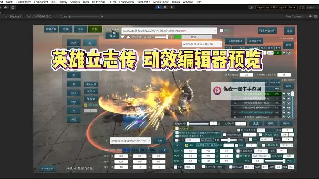319x179 pixels.
Task: Click the up arrow beside the 0.48 field
Action: pos(284,53)
